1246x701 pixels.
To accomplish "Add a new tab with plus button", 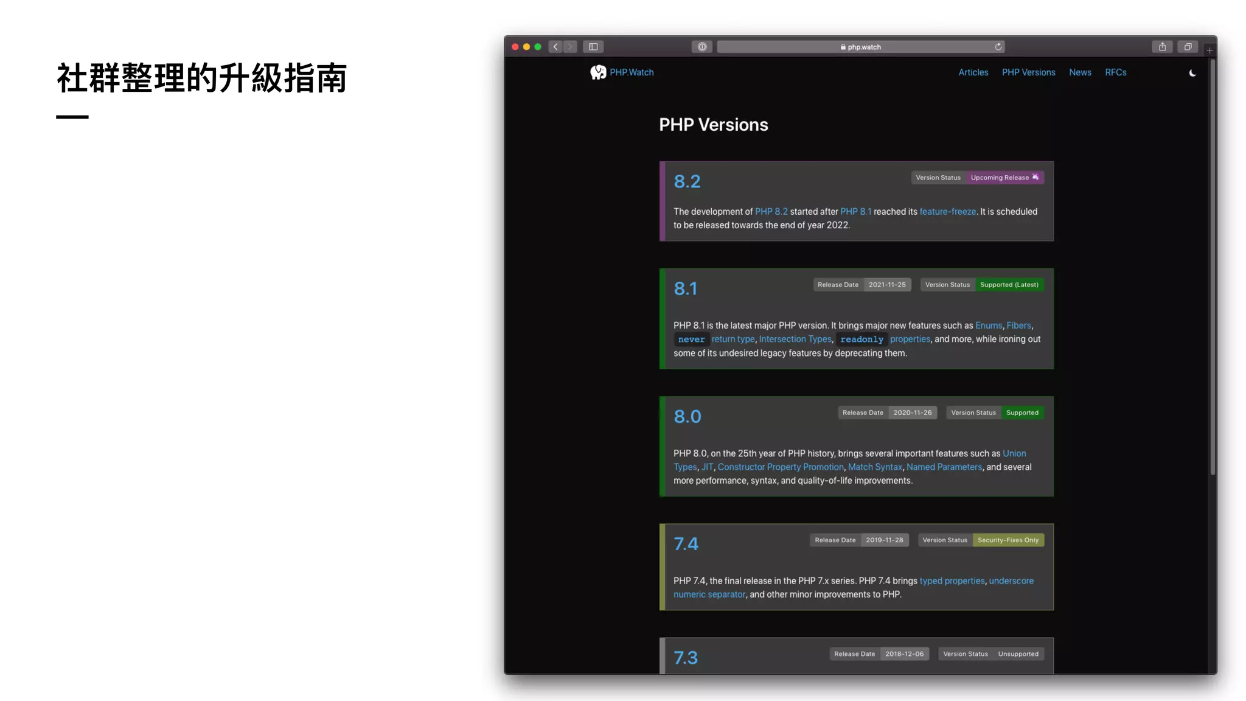I will tap(1209, 51).
